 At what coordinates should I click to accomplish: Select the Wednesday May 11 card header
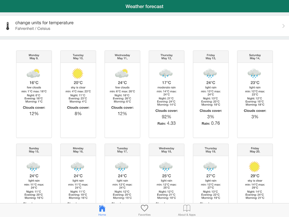122,57
